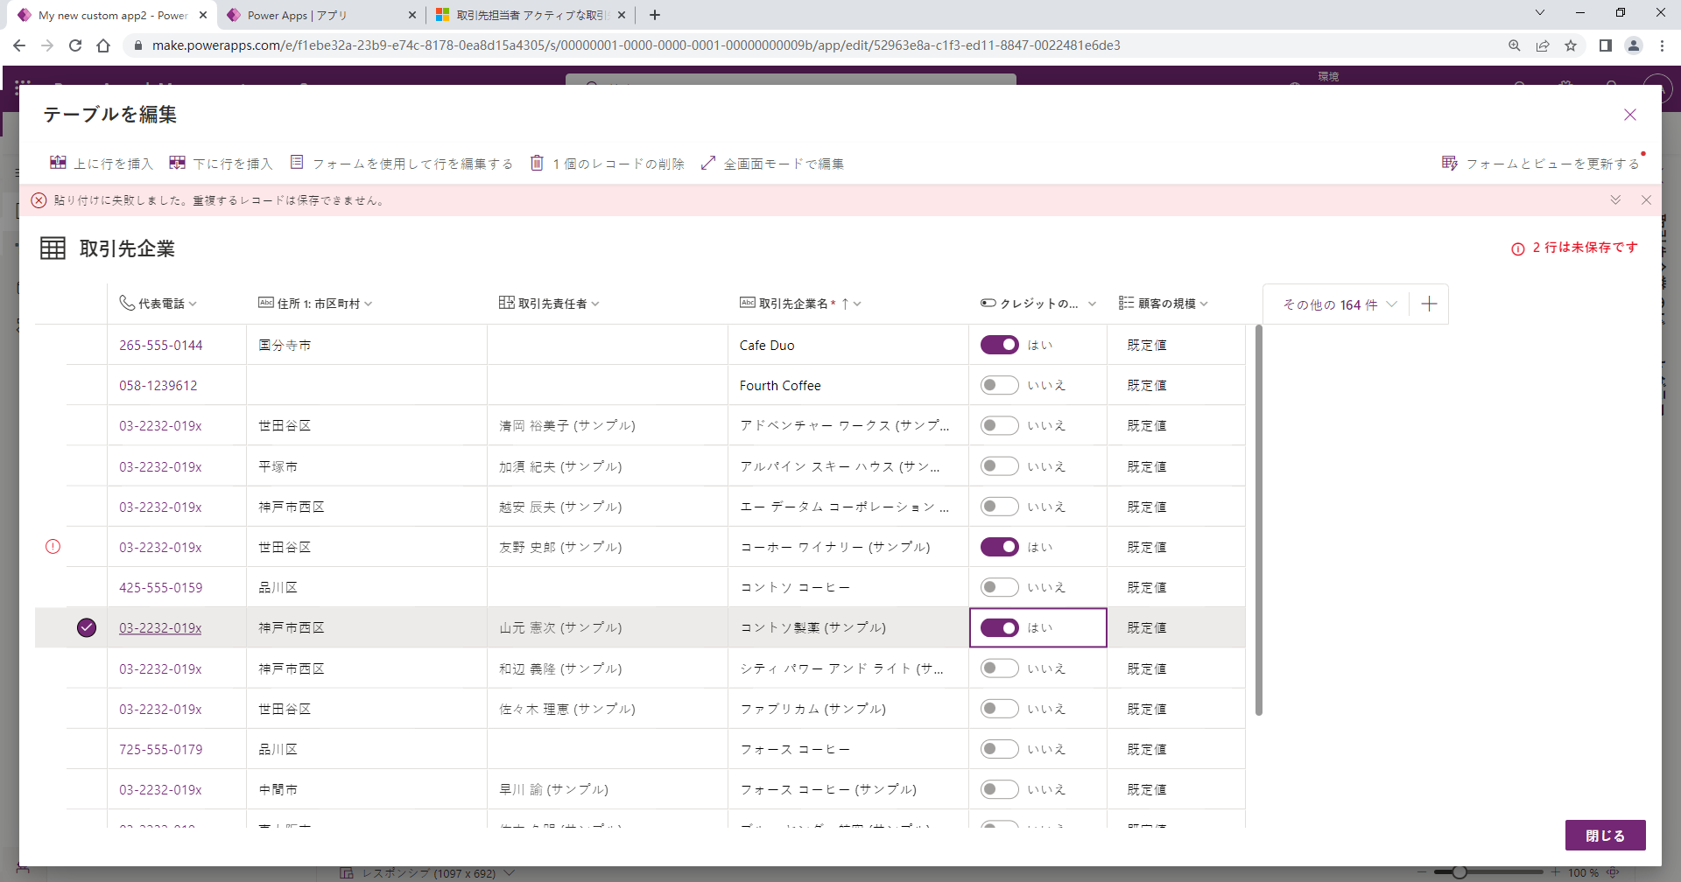The image size is (1681, 882).
Task: Open the 代表電話 column dropdown
Action: click(193, 304)
